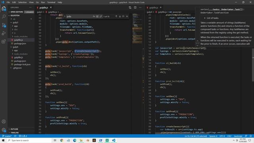Open the Terminal menu

click(51, 2)
